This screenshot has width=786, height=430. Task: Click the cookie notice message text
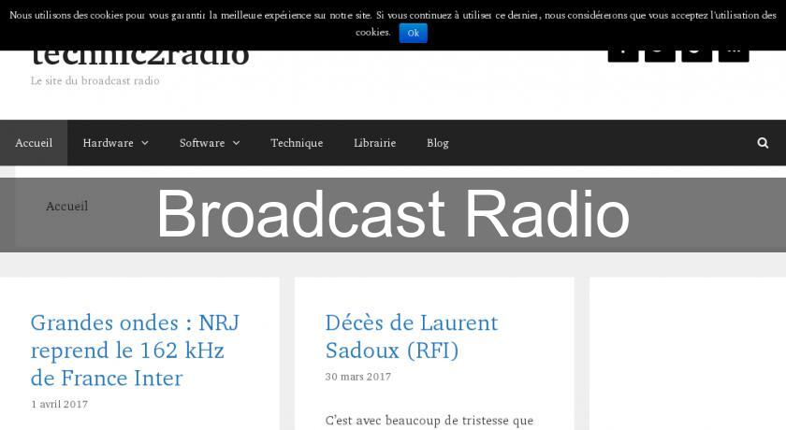point(392,23)
